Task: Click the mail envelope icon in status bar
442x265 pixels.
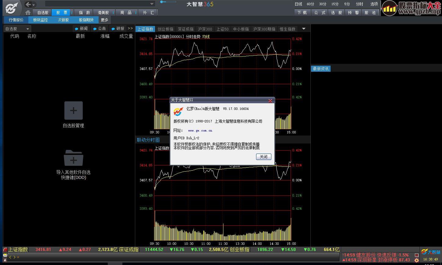Action: [5, 255]
